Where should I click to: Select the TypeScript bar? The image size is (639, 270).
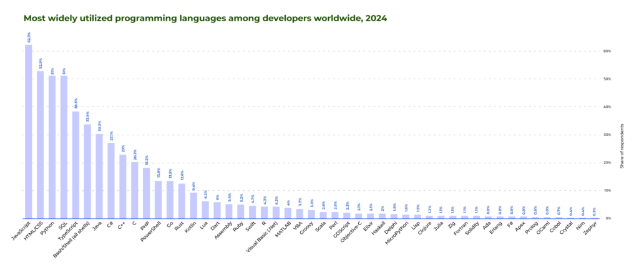pos(76,165)
